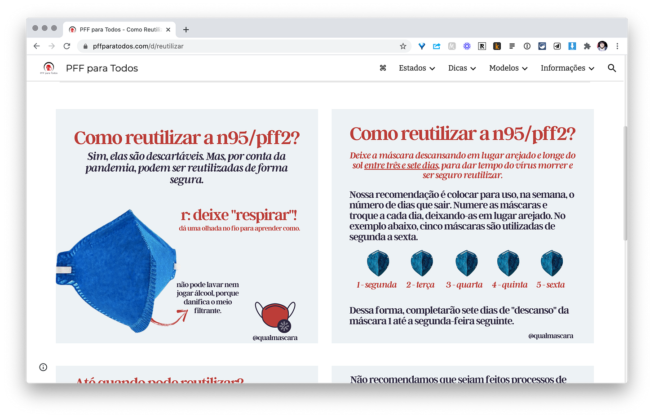Click the '4 - quinta' mask label

pyautogui.click(x=509, y=285)
